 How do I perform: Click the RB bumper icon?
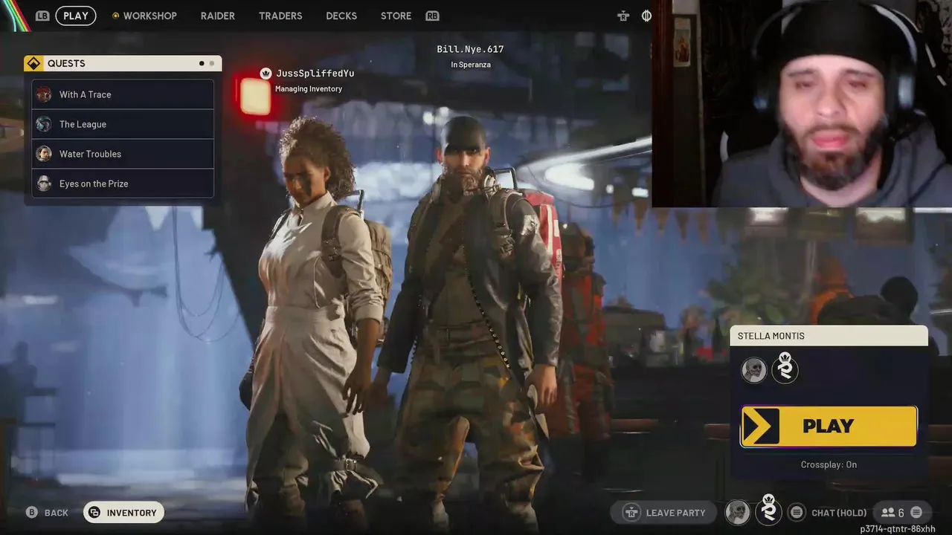pyautogui.click(x=432, y=16)
